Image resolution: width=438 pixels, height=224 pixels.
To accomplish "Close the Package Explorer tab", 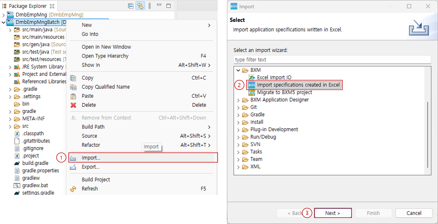I will click(52, 6).
